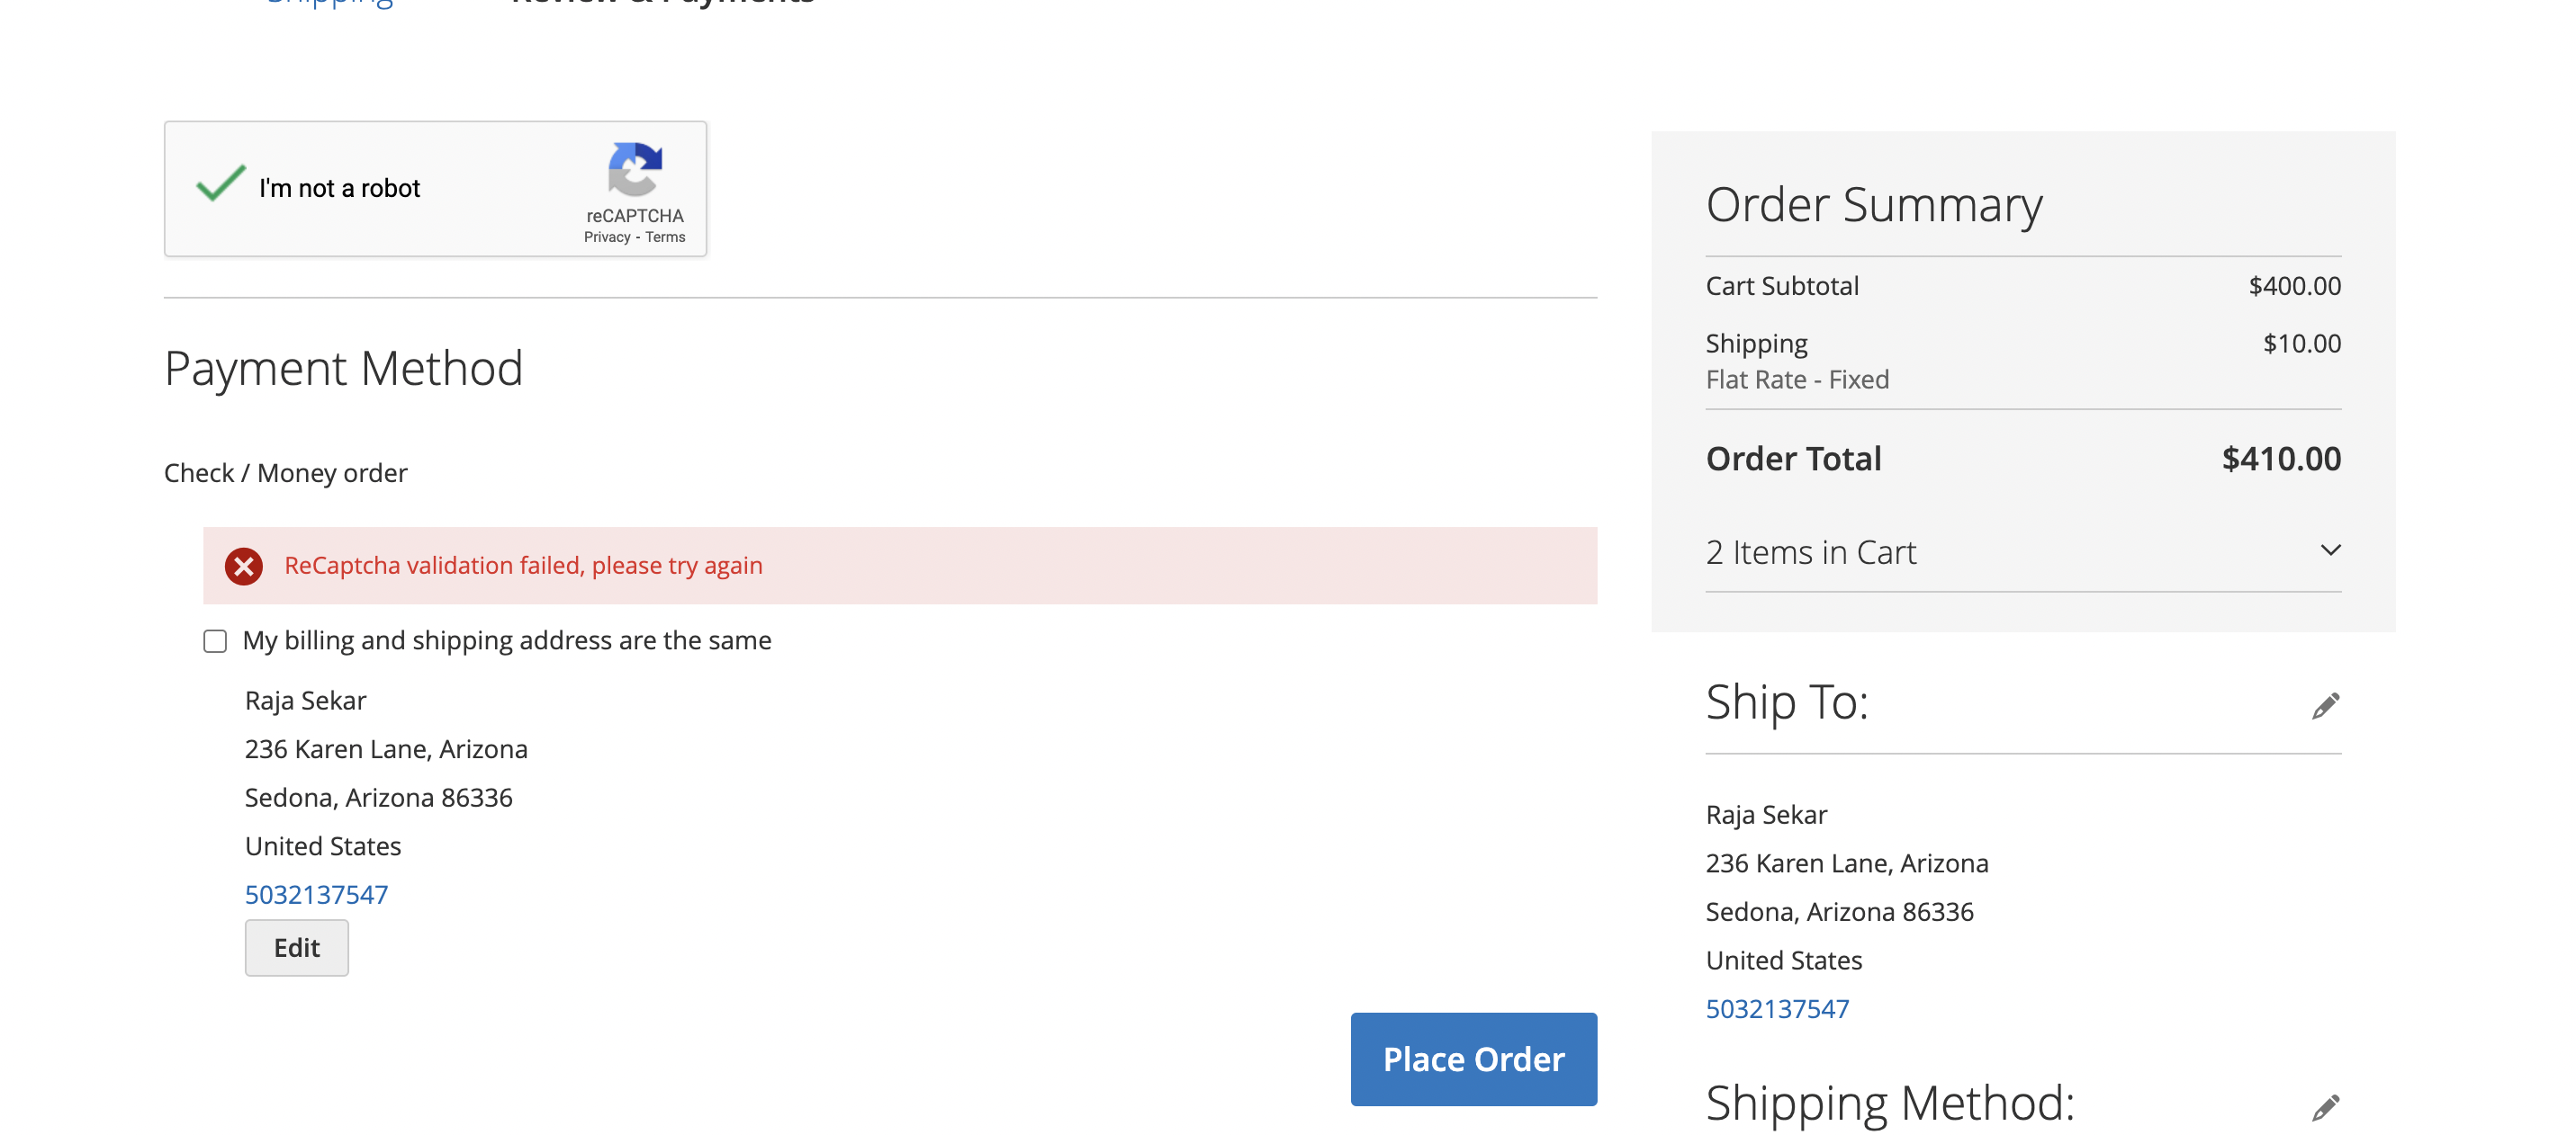Click phone number link under Ship To section
Screen dimensions: 2576x1135
pyautogui.click(x=1778, y=1008)
